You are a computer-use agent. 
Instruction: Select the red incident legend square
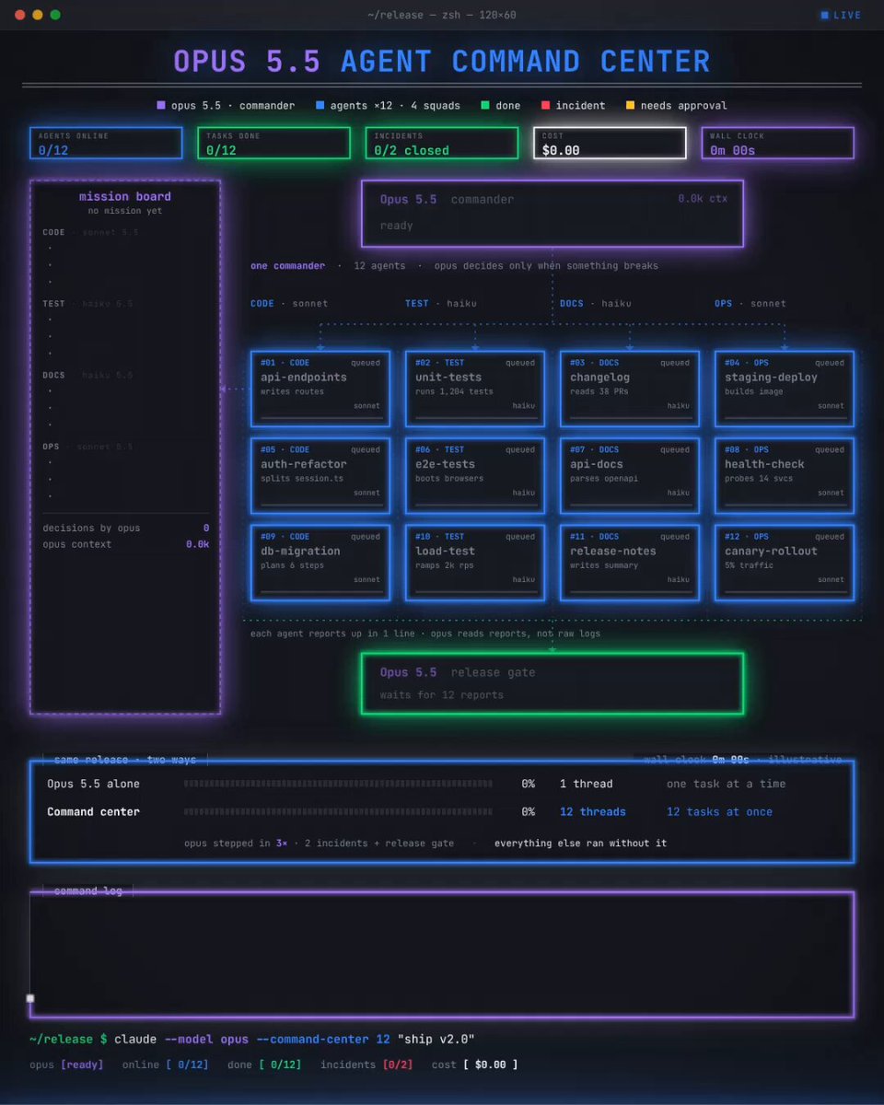pyautogui.click(x=546, y=106)
